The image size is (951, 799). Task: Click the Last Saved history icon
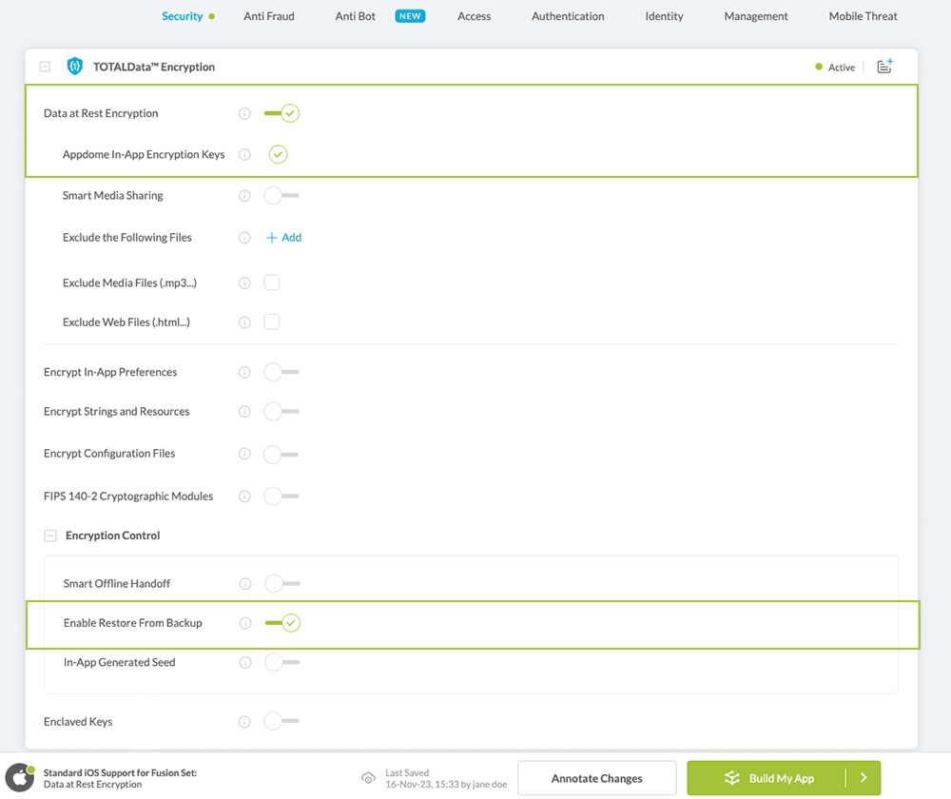369,777
